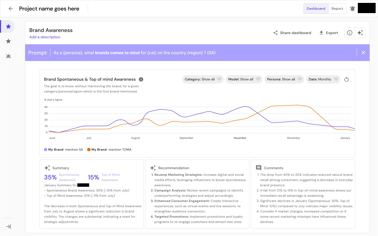Click the notification bell icon
The image size is (378, 236).
point(352,8)
